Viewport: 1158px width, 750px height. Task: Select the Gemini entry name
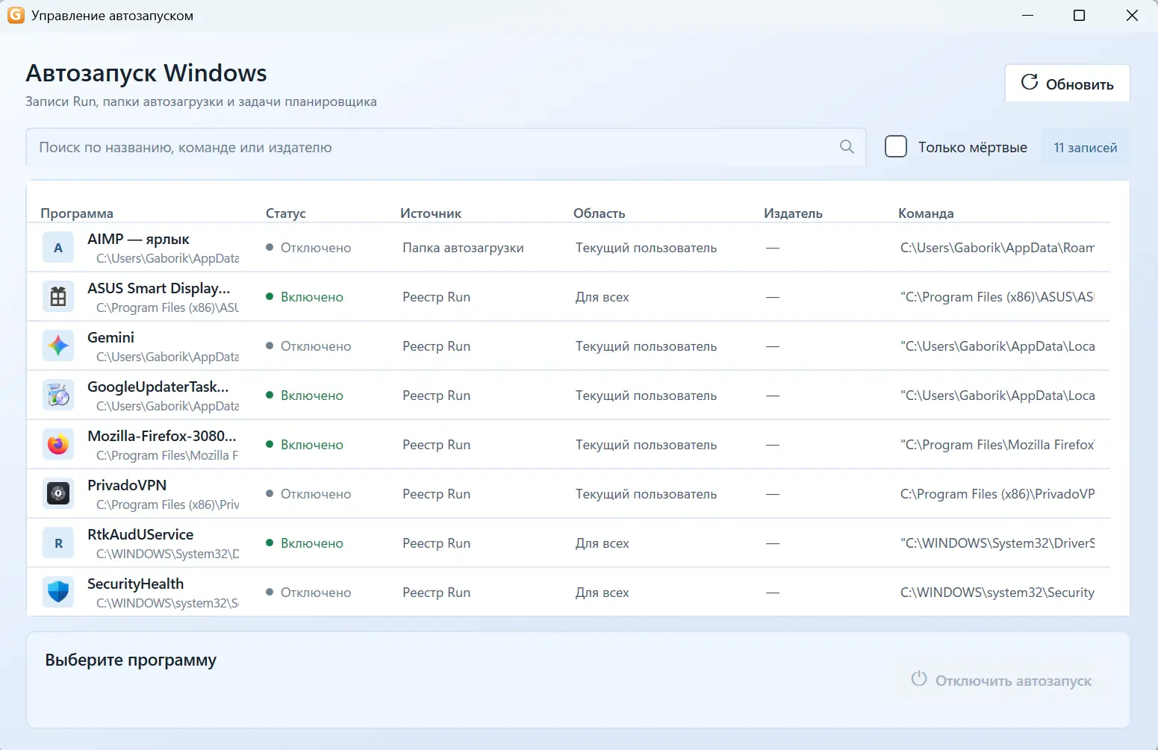click(x=110, y=337)
